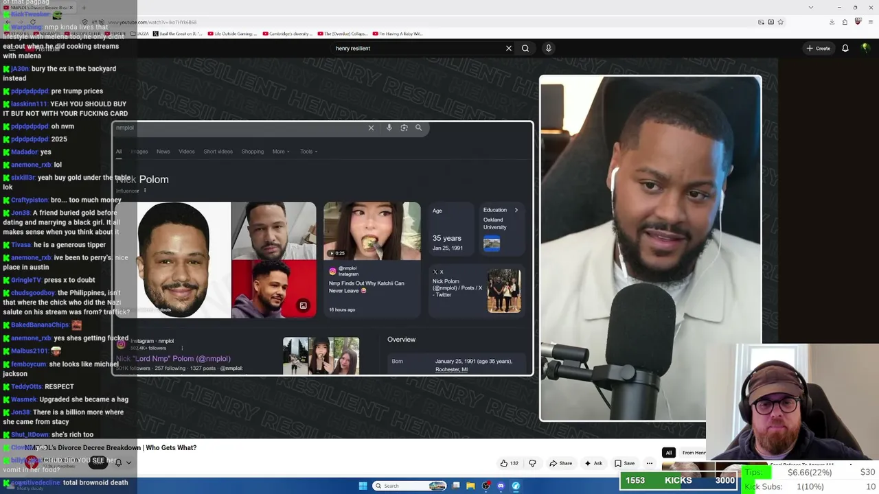Open Discord from the taskbar
Screen dimensions: 879x494
[501, 486]
